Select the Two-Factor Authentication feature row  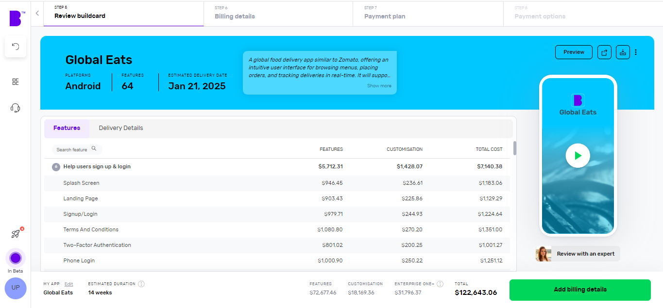[x=277, y=245]
